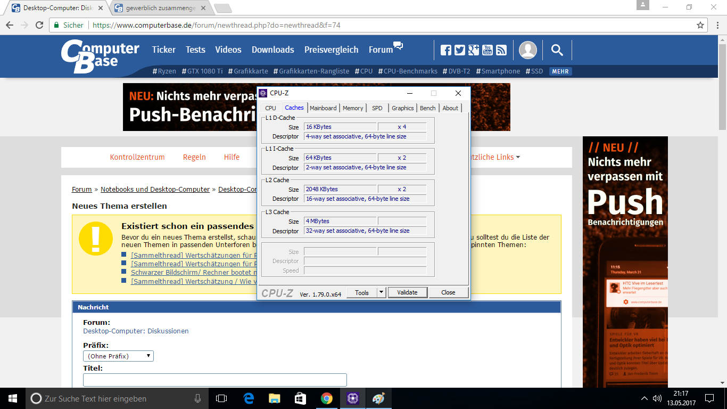The width and height of the screenshot is (727, 409).
Task: Click the Windows taskbar search box
Action: point(118,398)
